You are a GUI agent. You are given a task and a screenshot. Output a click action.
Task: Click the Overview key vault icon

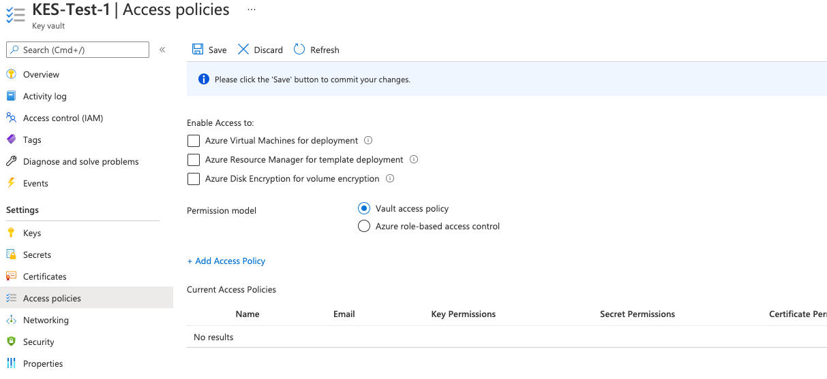11,74
